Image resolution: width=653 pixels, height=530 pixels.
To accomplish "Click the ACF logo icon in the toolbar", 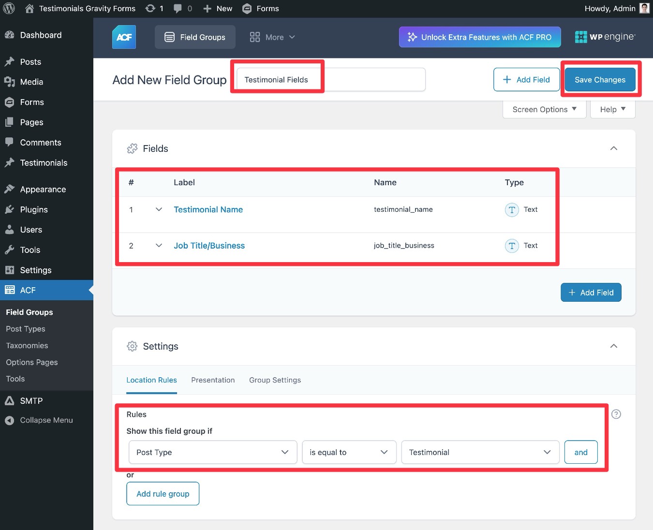I will point(124,37).
